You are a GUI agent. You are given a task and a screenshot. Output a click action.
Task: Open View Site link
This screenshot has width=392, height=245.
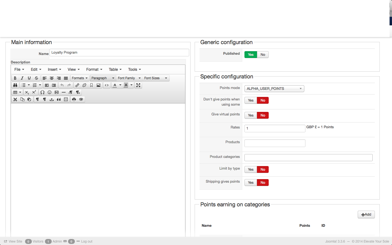(13, 241)
